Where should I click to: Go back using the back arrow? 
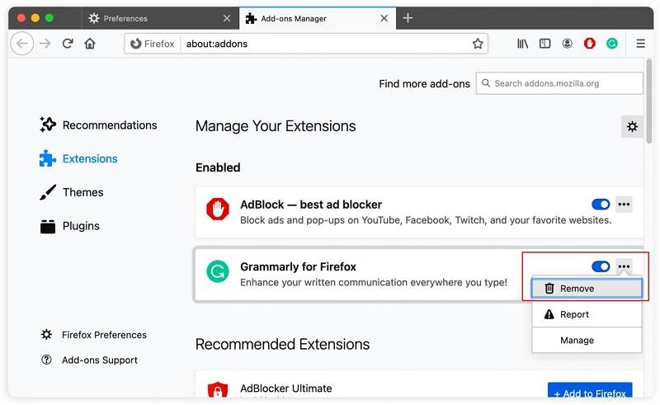pos(22,44)
